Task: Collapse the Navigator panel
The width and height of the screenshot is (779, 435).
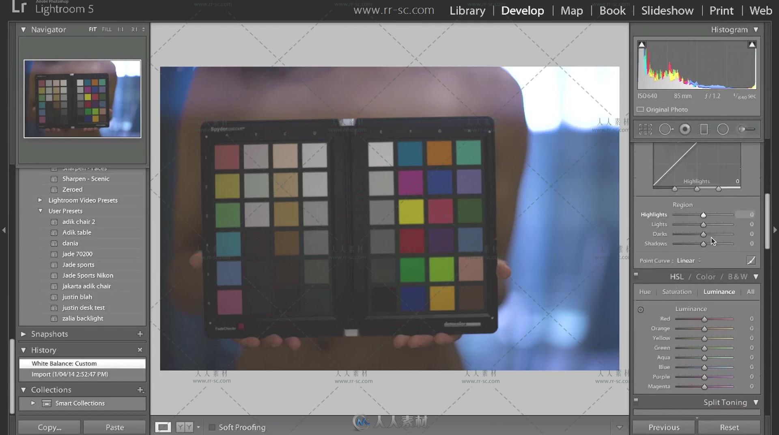Action: 24,30
